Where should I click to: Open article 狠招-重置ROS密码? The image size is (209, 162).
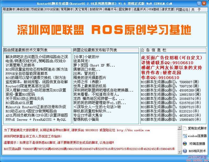point(20,94)
